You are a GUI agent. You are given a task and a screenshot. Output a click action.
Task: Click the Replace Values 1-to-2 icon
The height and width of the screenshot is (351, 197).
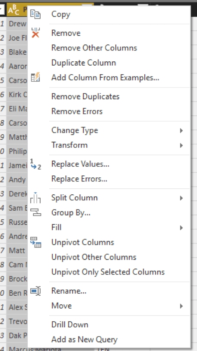pos(35,164)
